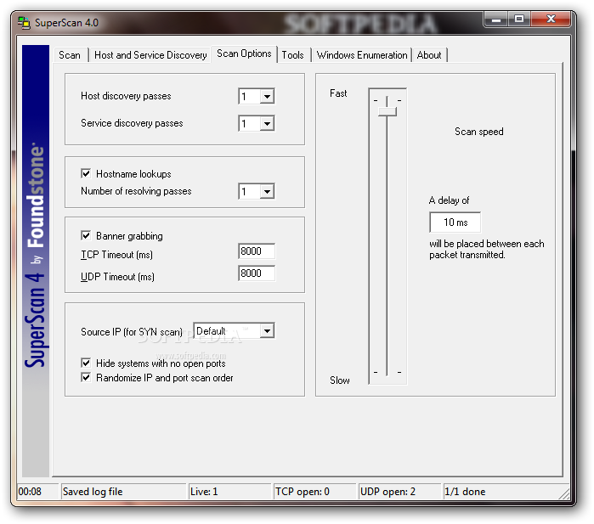Click the UDP Timeout (ms) input field
The width and height of the screenshot is (594, 524).
257,273
